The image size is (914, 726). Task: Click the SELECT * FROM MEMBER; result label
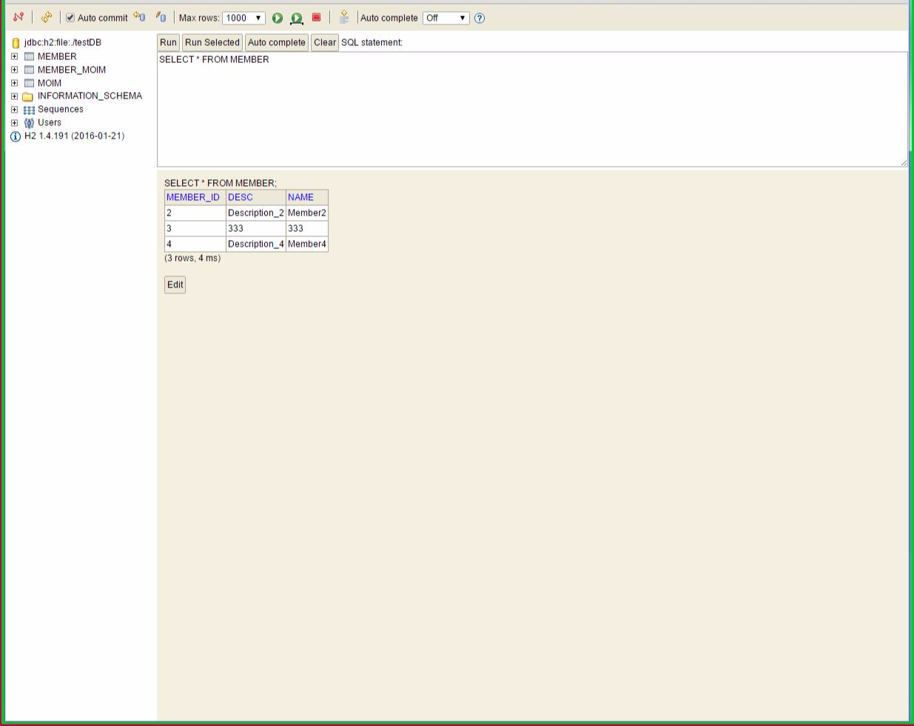[x=221, y=183]
